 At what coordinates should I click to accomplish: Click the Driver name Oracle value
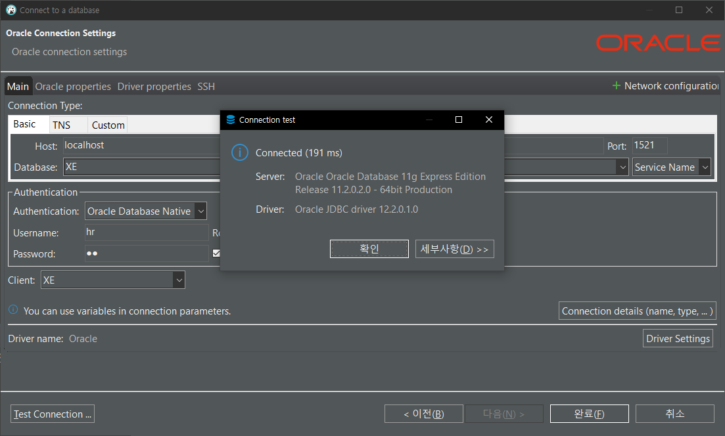83,339
